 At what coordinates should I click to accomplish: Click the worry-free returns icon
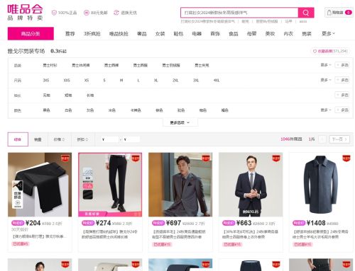pos(116,13)
